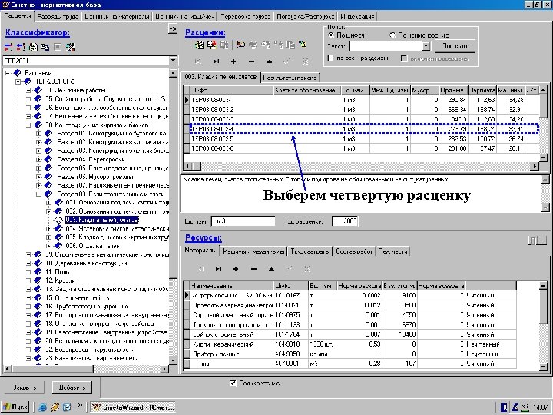Click the last icon in Классификатор toolbar
This screenshot has width=553, height=415.
(70, 47)
